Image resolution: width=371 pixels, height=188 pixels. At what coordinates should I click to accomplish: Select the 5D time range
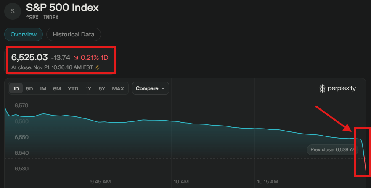point(29,89)
